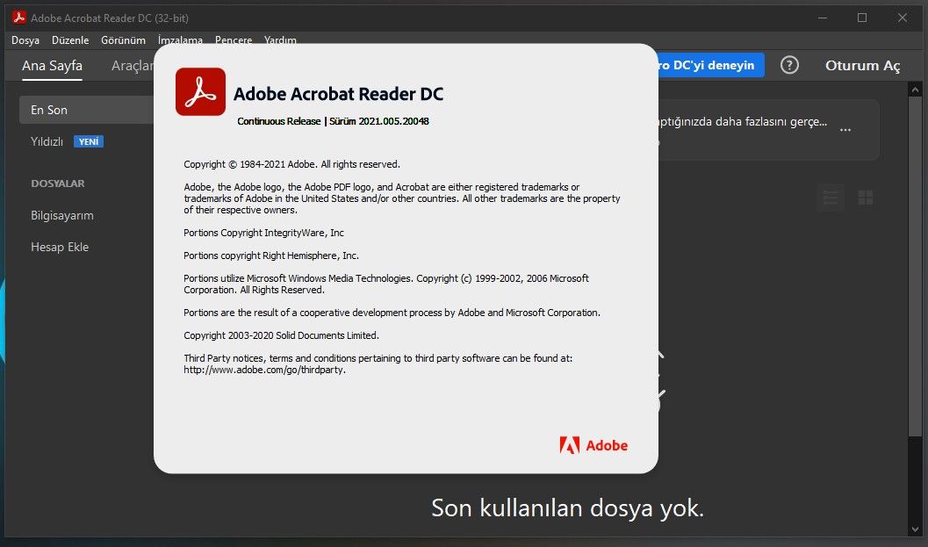
Task: Select the Ana Sayfa tab
Action: point(52,66)
